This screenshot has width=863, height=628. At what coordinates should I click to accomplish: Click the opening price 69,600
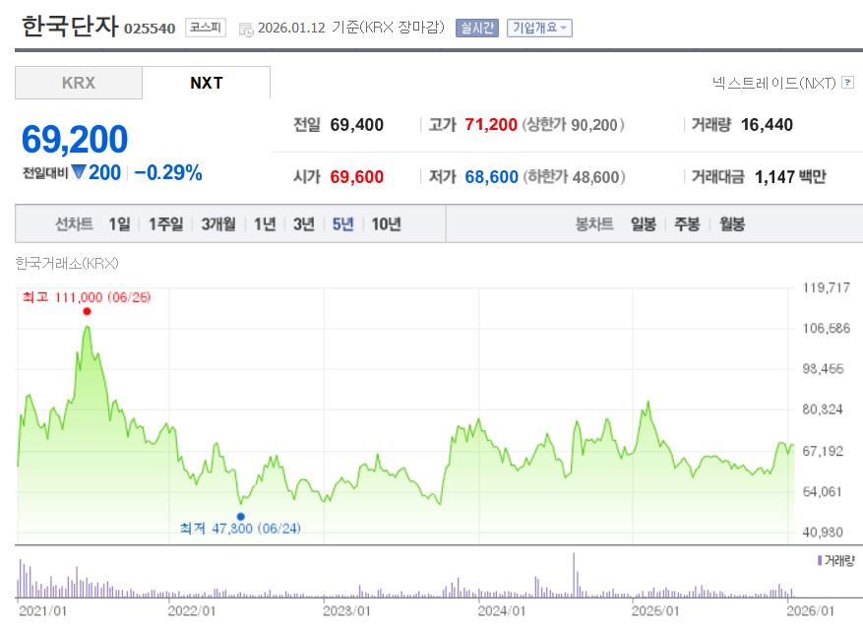click(356, 177)
